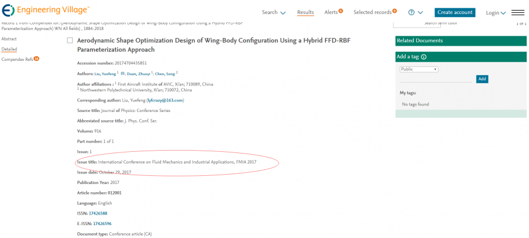Viewport: 529px width, 238px height.
Task: Click the email icon beside Liu, Yuefeng
Action: [x=123, y=74]
